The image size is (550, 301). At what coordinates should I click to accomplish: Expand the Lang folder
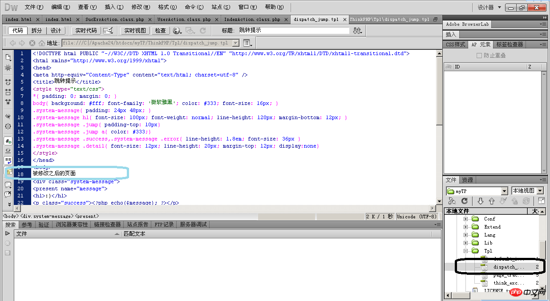coord(466,235)
